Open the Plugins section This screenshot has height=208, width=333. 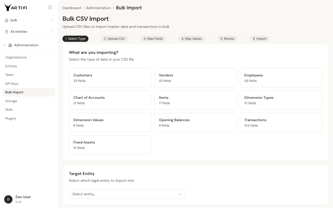(11, 119)
